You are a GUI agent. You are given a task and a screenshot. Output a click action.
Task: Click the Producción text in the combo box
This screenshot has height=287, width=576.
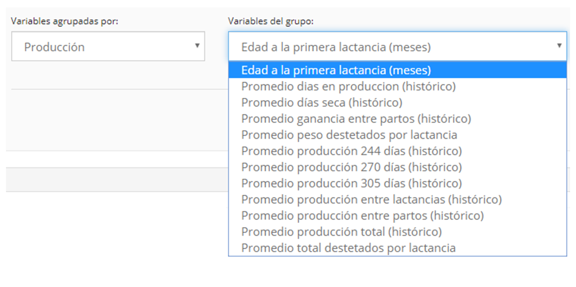click(54, 47)
